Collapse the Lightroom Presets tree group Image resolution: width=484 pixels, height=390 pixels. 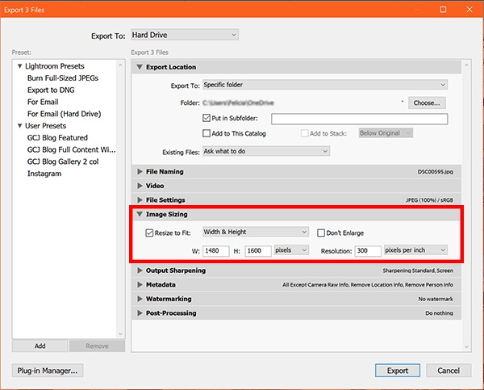coord(19,66)
